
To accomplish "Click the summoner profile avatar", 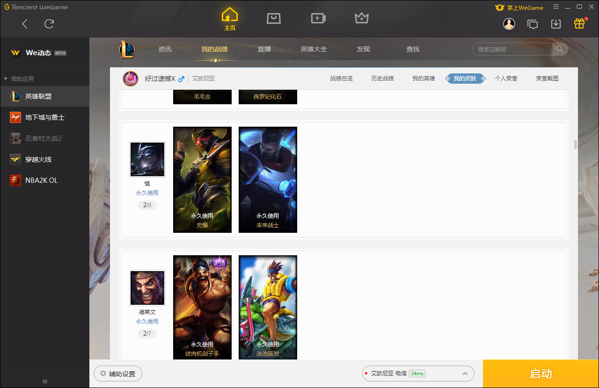I will (x=131, y=79).
